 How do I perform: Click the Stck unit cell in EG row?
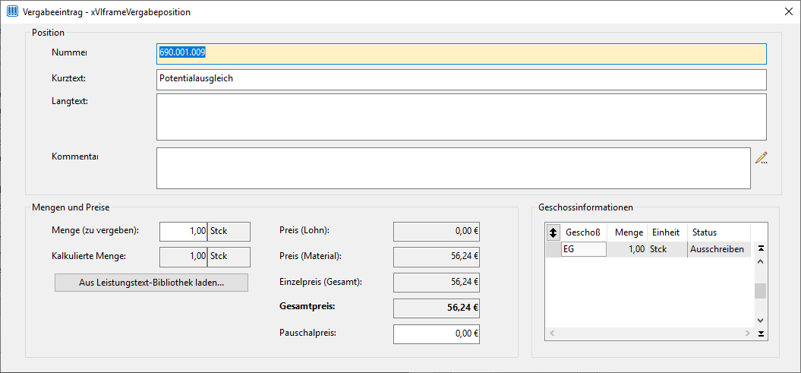(667, 249)
